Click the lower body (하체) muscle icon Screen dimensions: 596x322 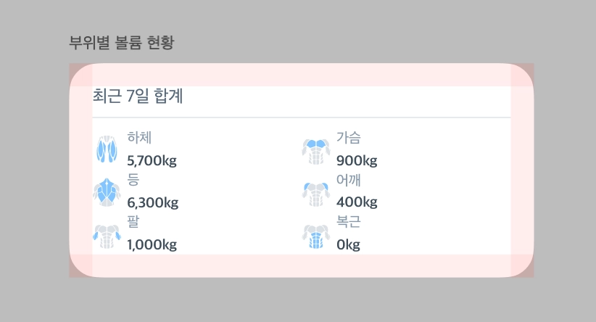pyautogui.click(x=107, y=149)
